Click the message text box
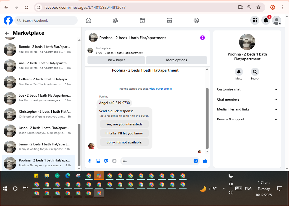The width and height of the screenshot is (289, 206). coord(157,161)
